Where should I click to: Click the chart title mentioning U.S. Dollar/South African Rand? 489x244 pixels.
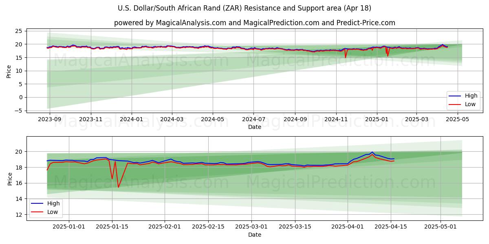click(x=244, y=8)
